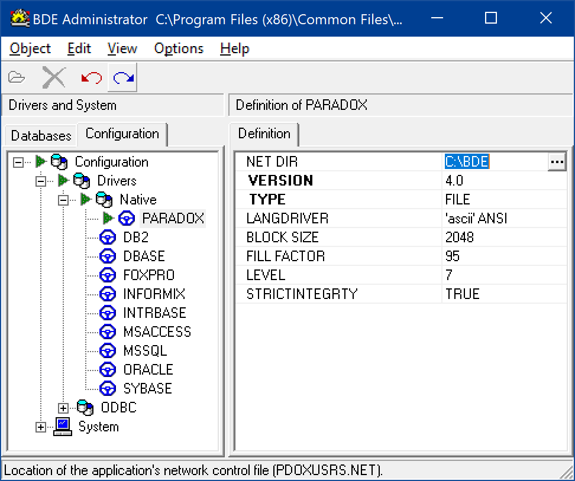Open the Object menu
Screen dimensions: 575x481
(x=30, y=48)
